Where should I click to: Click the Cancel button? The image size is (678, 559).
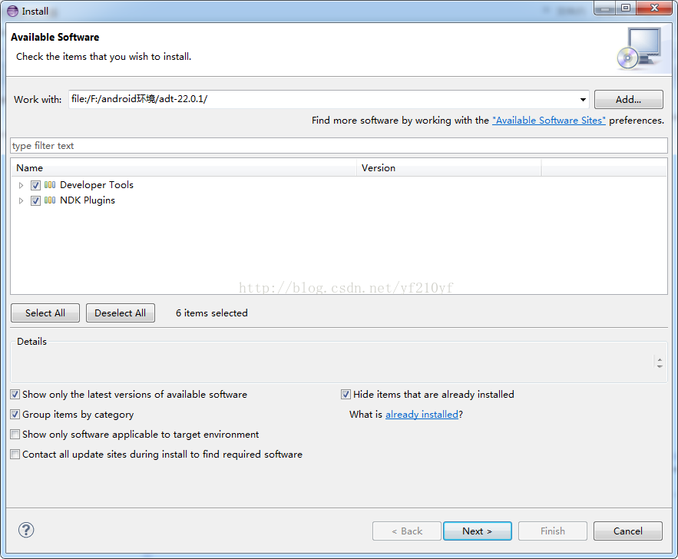628,531
